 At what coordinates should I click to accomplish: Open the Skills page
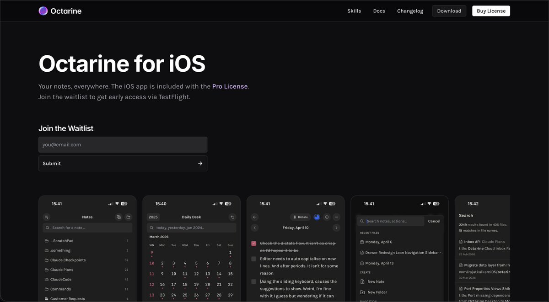coord(354,11)
